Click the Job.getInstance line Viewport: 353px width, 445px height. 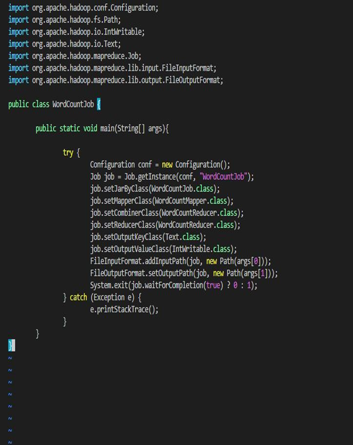[172, 177]
